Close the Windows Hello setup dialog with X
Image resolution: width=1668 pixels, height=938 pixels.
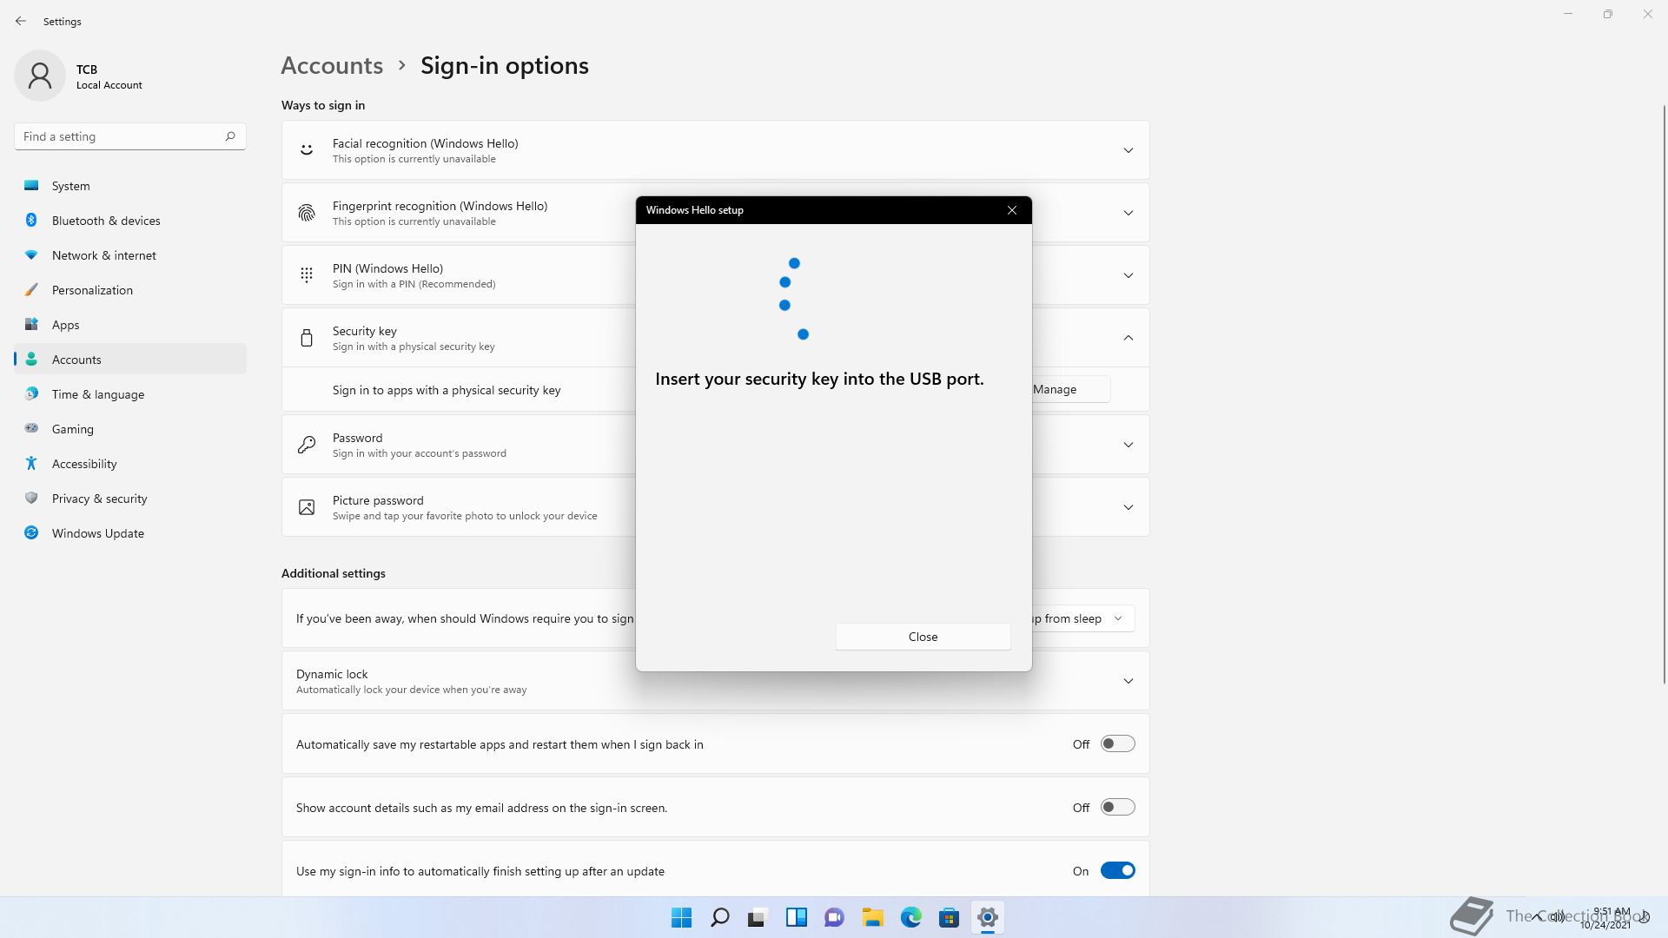(1012, 210)
